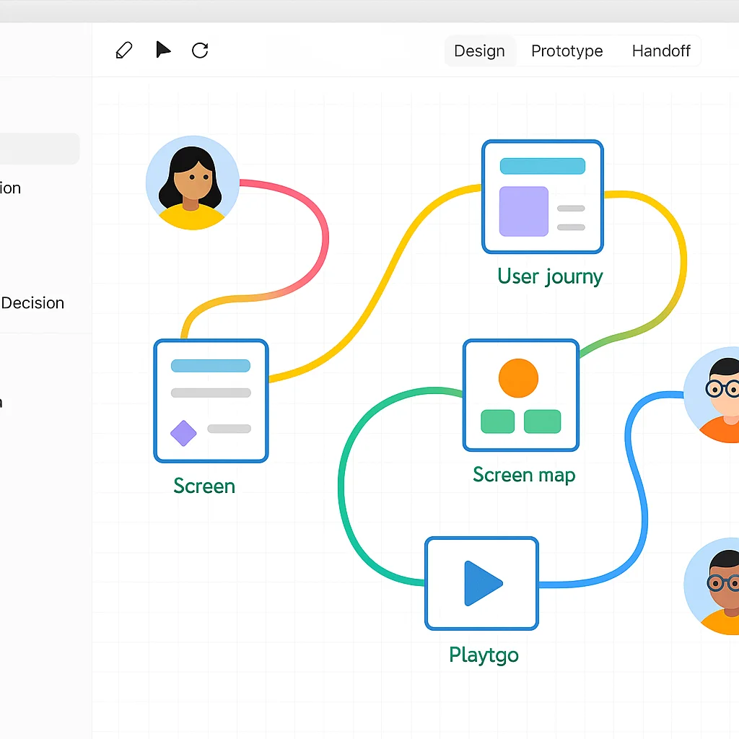
Task: Select the User journy node
Action: [x=543, y=196]
